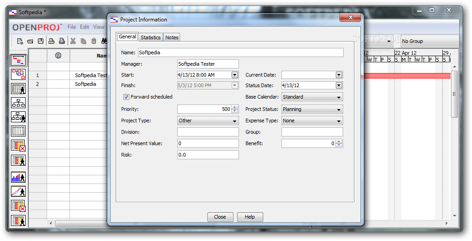Click the Status Date field showing 4/13/12

click(x=308, y=85)
